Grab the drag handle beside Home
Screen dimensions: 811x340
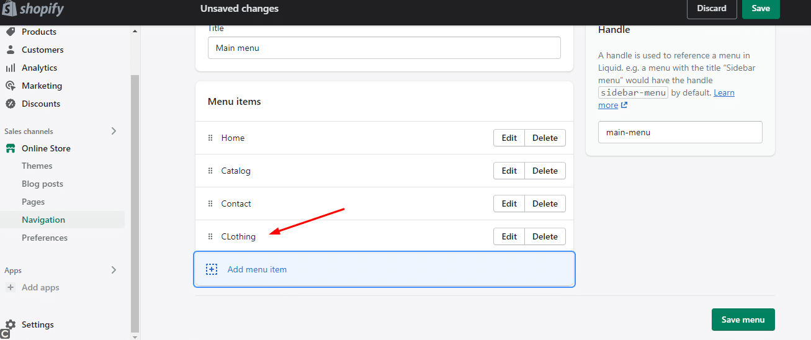coord(210,138)
